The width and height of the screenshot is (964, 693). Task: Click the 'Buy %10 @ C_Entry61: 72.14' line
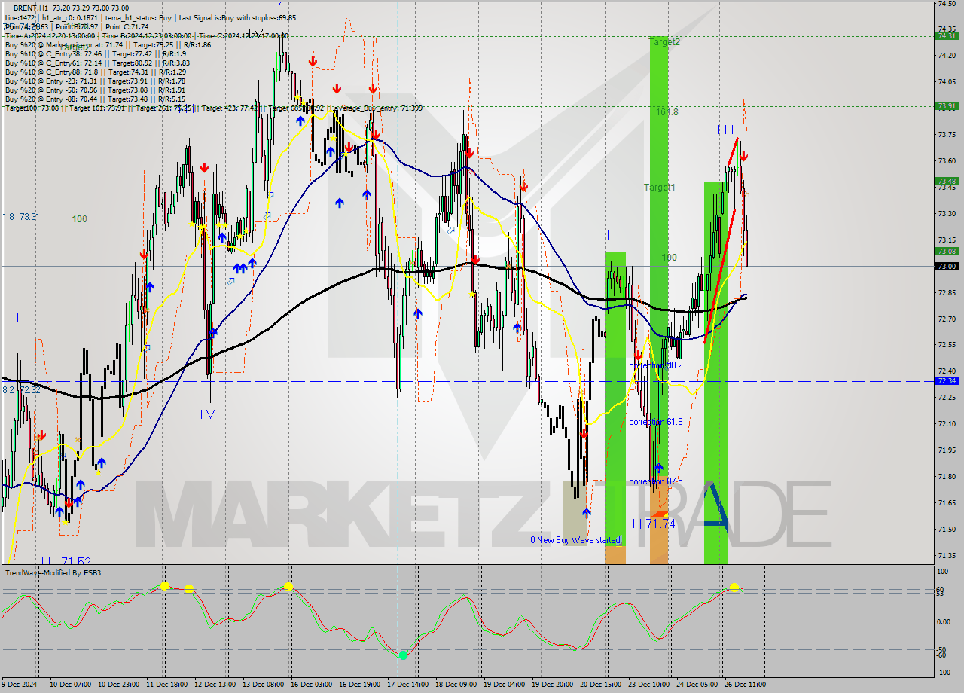click(x=98, y=63)
